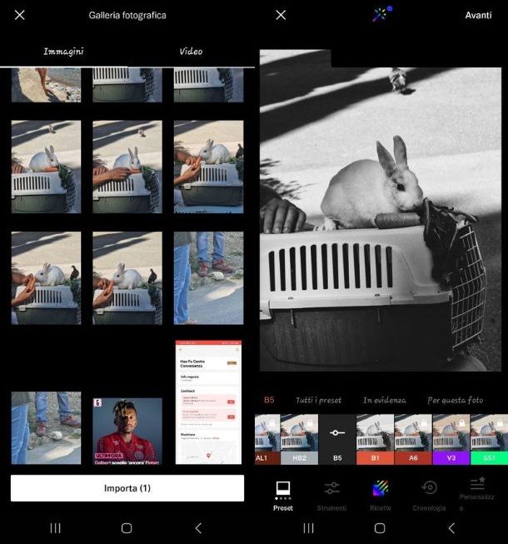Select the red-header app screenshot thumbnail
The image size is (508, 544).
point(208,402)
